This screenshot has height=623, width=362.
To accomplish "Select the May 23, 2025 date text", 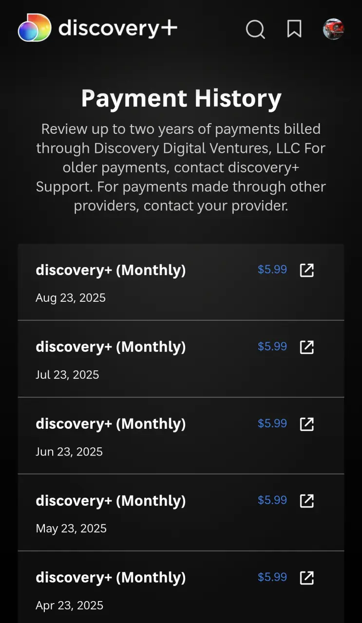I will pyautogui.click(x=71, y=529).
